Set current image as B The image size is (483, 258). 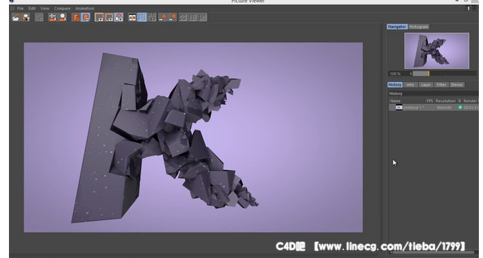172,17
